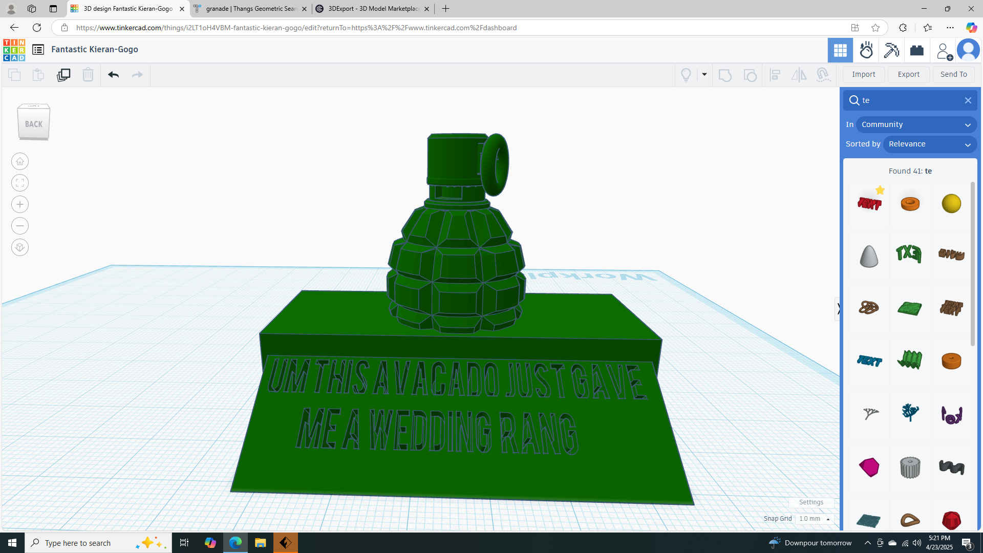983x553 pixels.
Task: Click the shape search field
Action: pos(910,100)
